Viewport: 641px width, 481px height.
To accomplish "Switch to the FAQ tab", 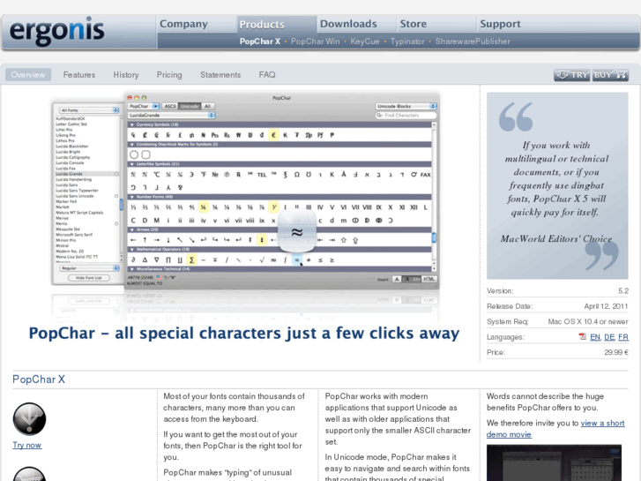I will (267, 74).
